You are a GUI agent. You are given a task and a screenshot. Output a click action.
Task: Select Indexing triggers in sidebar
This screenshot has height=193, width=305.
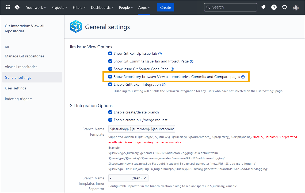(x=18, y=99)
